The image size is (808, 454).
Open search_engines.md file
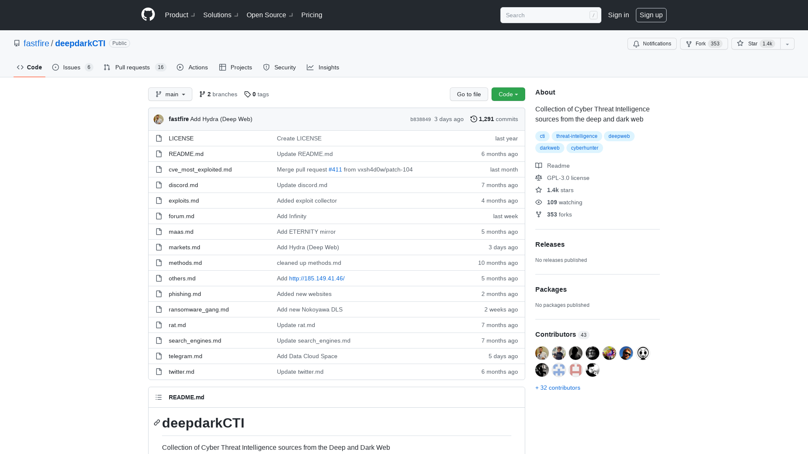click(195, 340)
